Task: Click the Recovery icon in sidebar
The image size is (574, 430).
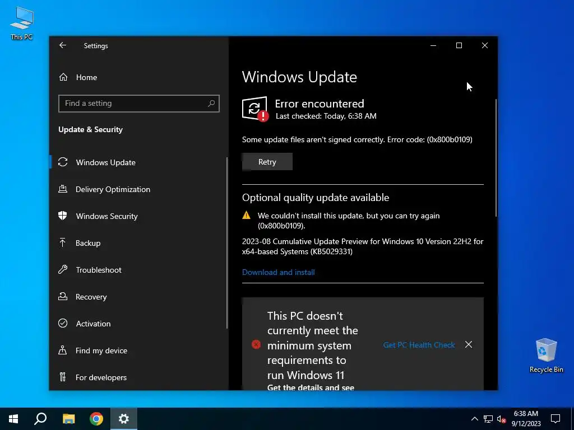Action: tap(63, 297)
